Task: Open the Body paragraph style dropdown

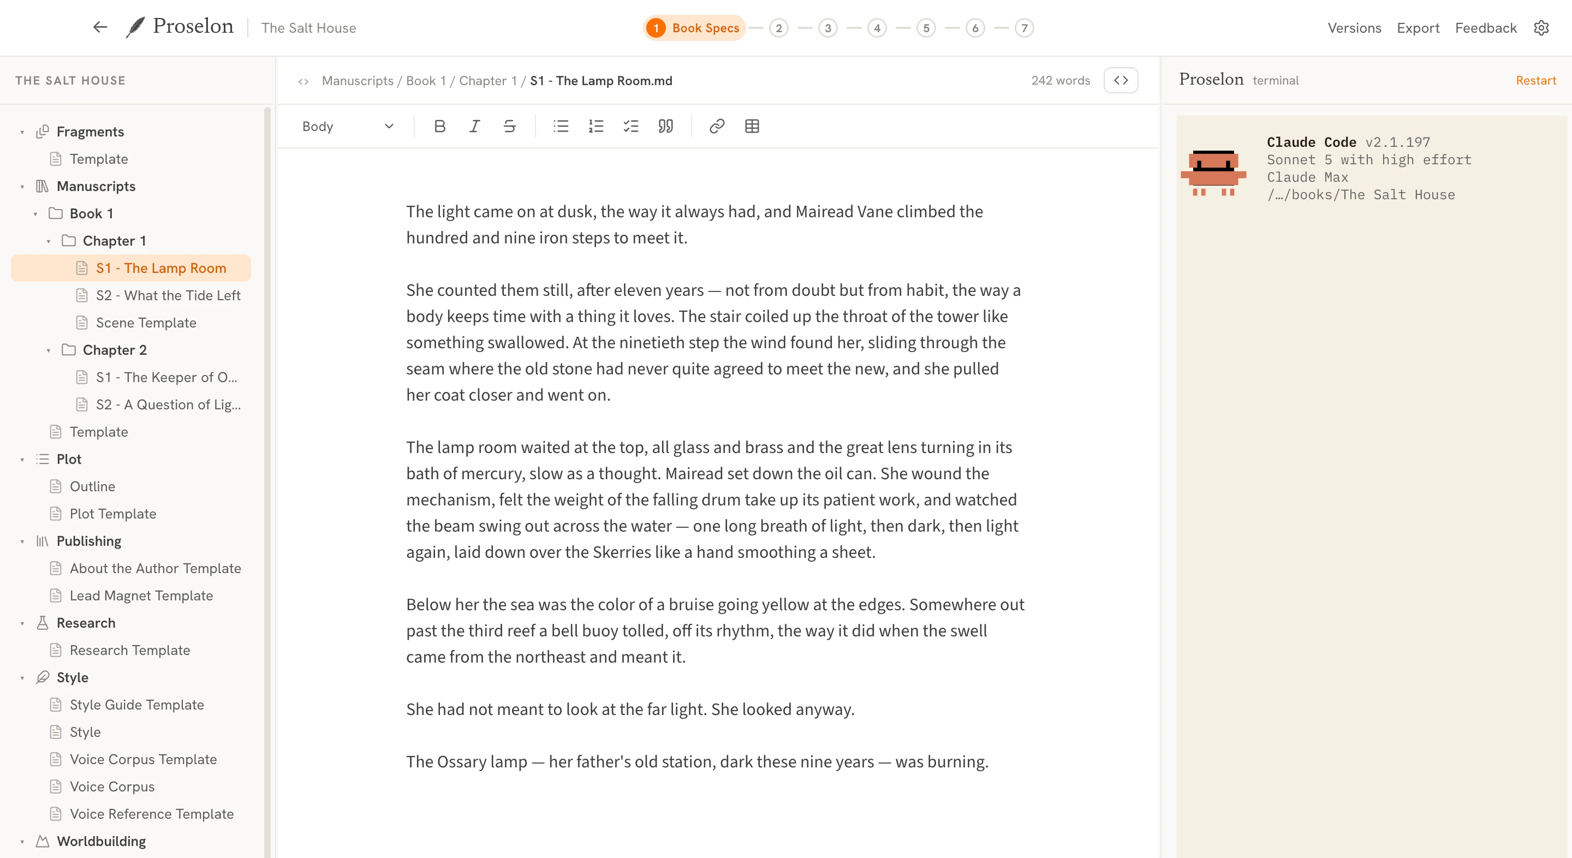Action: pos(348,126)
